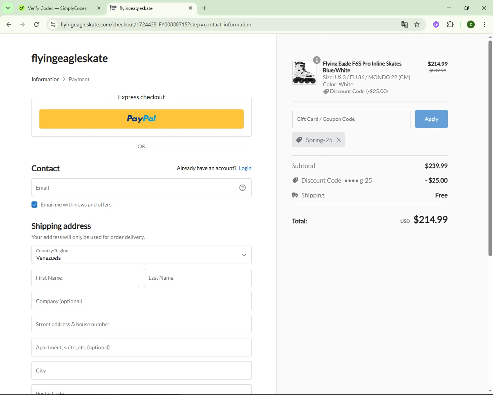Click the subtotal $239.99 value

[x=436, y=166]
